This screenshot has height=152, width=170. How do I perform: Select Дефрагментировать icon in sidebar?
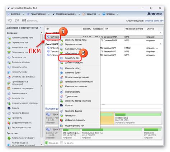coord(9,123)
